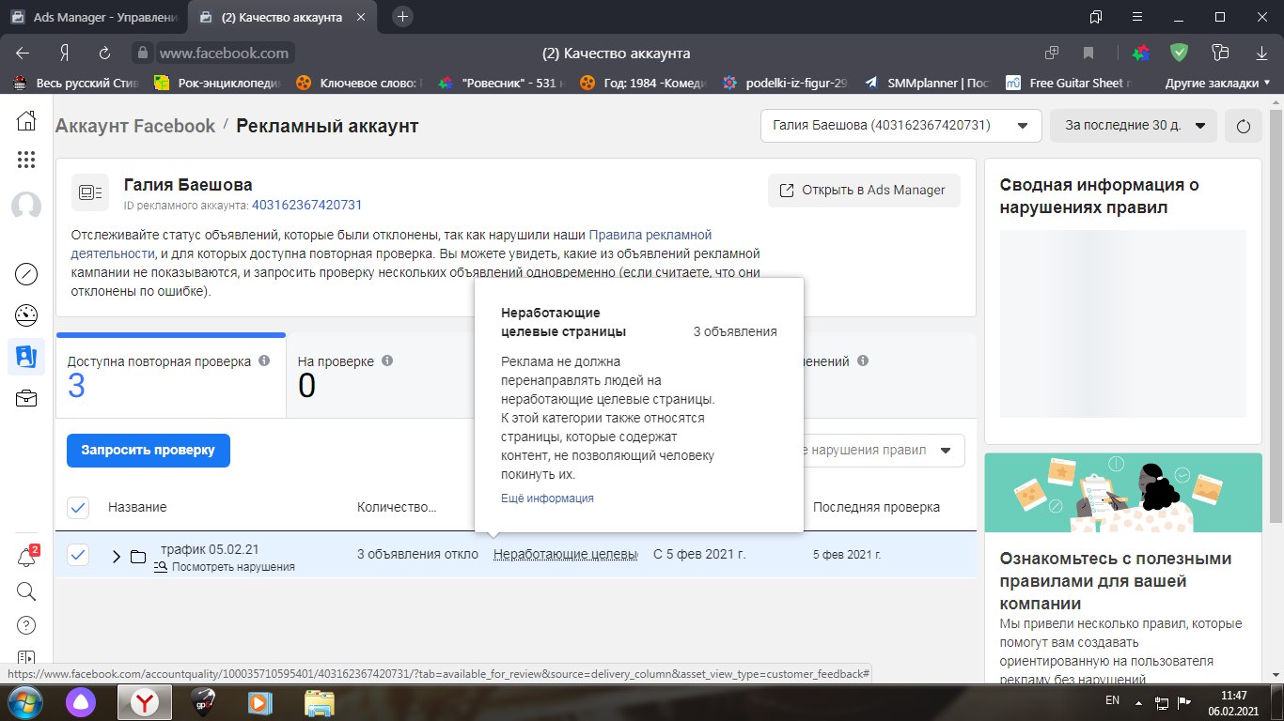Open the briefcase business icon in sidebar
The width and height of the screenshot is (1284, 721).
(x=26, y=399)
